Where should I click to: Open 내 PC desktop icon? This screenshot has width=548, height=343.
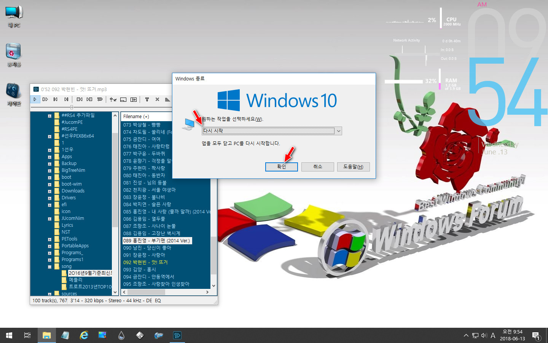(x=14, y=17)
